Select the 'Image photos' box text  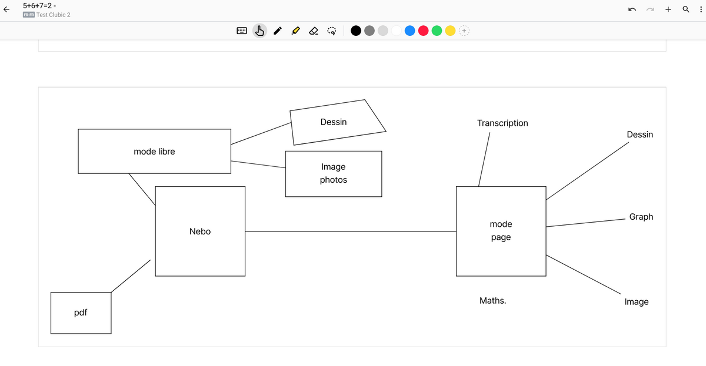[334, 173]
